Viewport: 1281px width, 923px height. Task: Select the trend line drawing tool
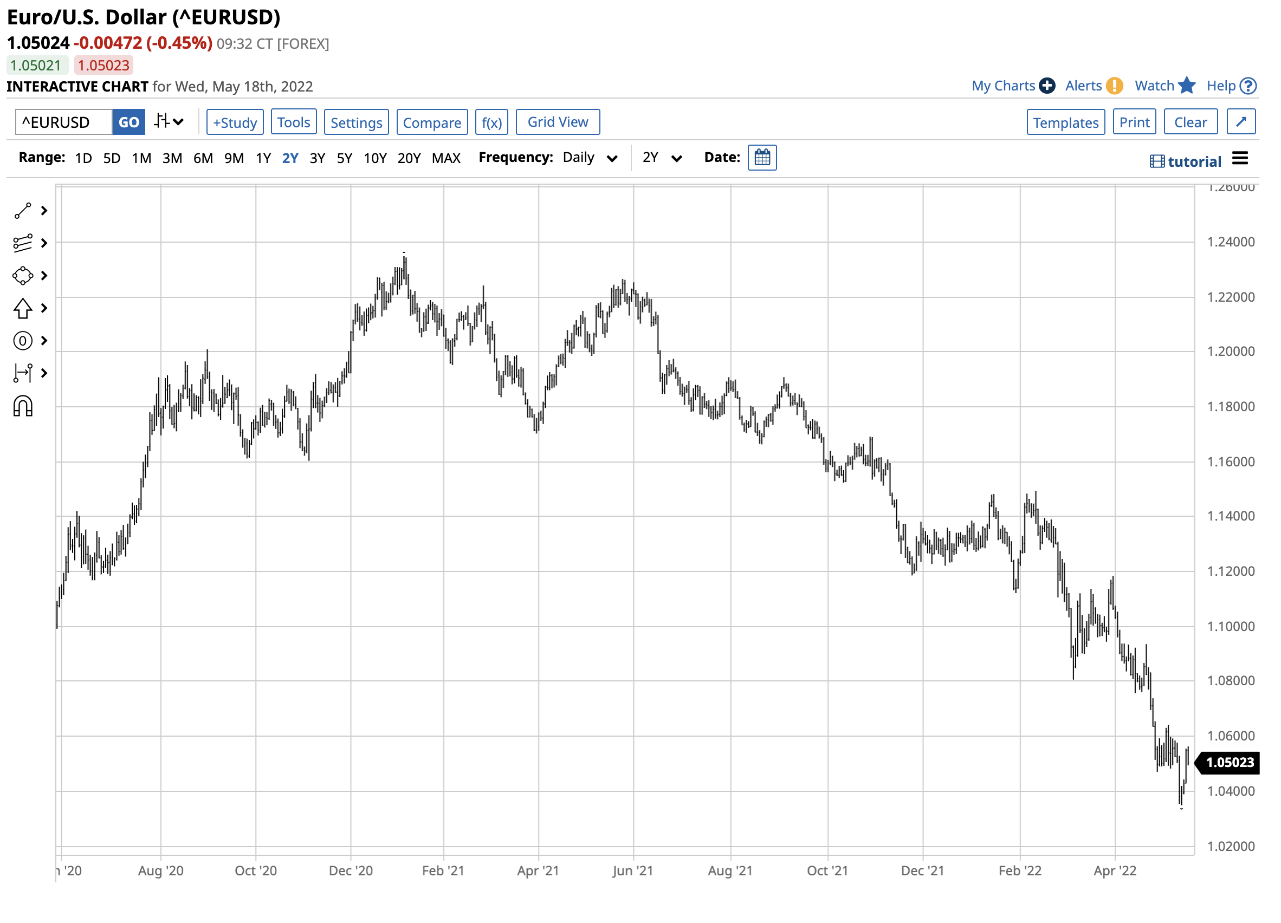[23, 211]
